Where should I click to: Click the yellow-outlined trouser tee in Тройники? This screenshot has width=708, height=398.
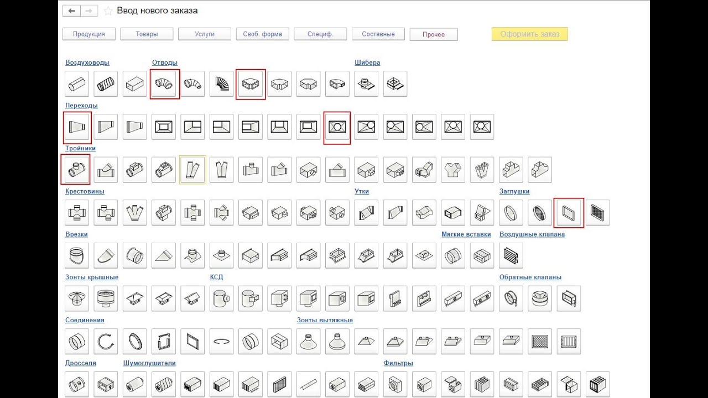(x=192, y=170)
